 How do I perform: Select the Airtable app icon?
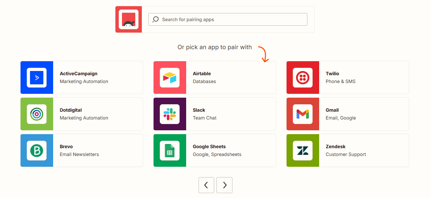coord(170,78)
